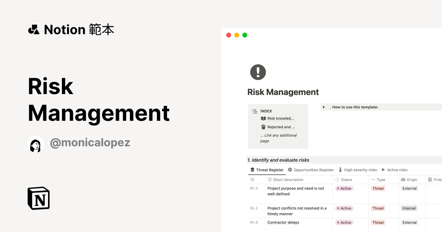Open the @monicalopez author profile
Screen dimensions: 442x232
[90, 143]
